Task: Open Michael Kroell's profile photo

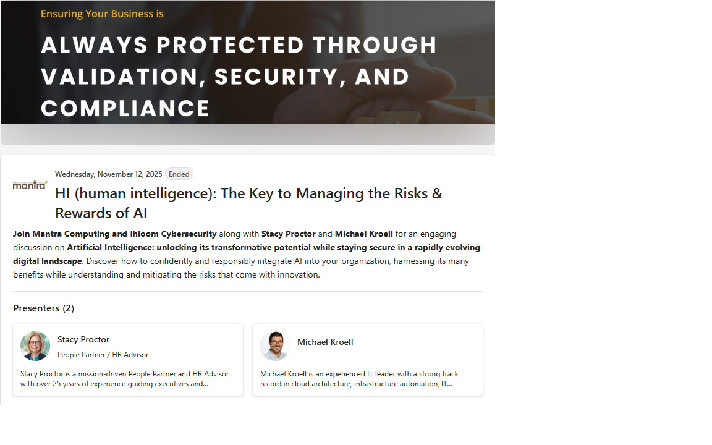Action: (275, 346)
